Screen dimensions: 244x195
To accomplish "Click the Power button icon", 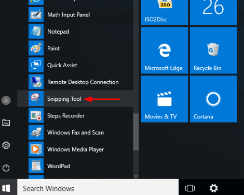I will coord(6,168).
